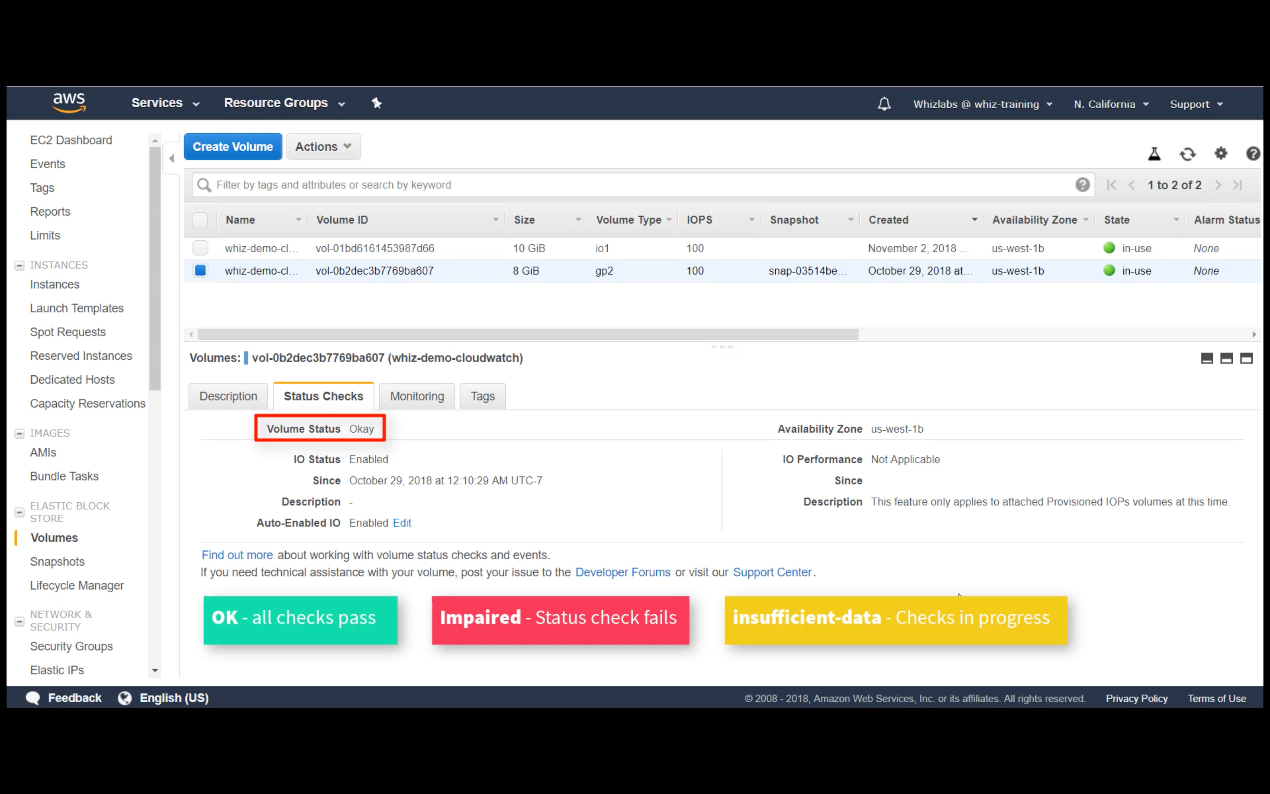Click the refresh volumes icon
1270x794 pixels.
[1187, 154]
